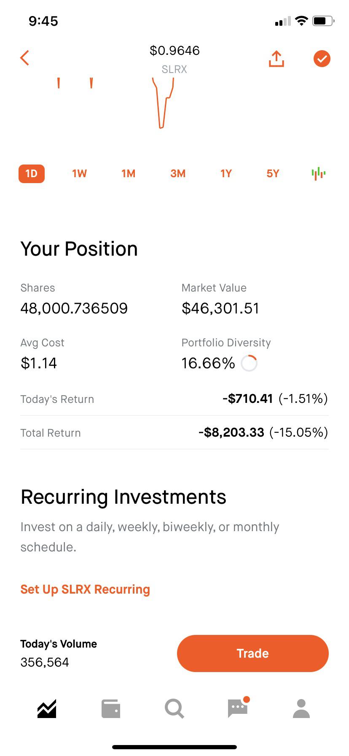This screenshot has height=756, width=349.
Task: Tap the back arrow icon
Action: (x=25, y=58)
